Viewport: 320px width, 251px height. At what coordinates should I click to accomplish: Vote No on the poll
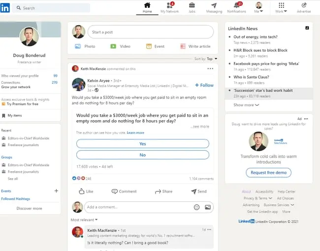[x=143, y=155]
